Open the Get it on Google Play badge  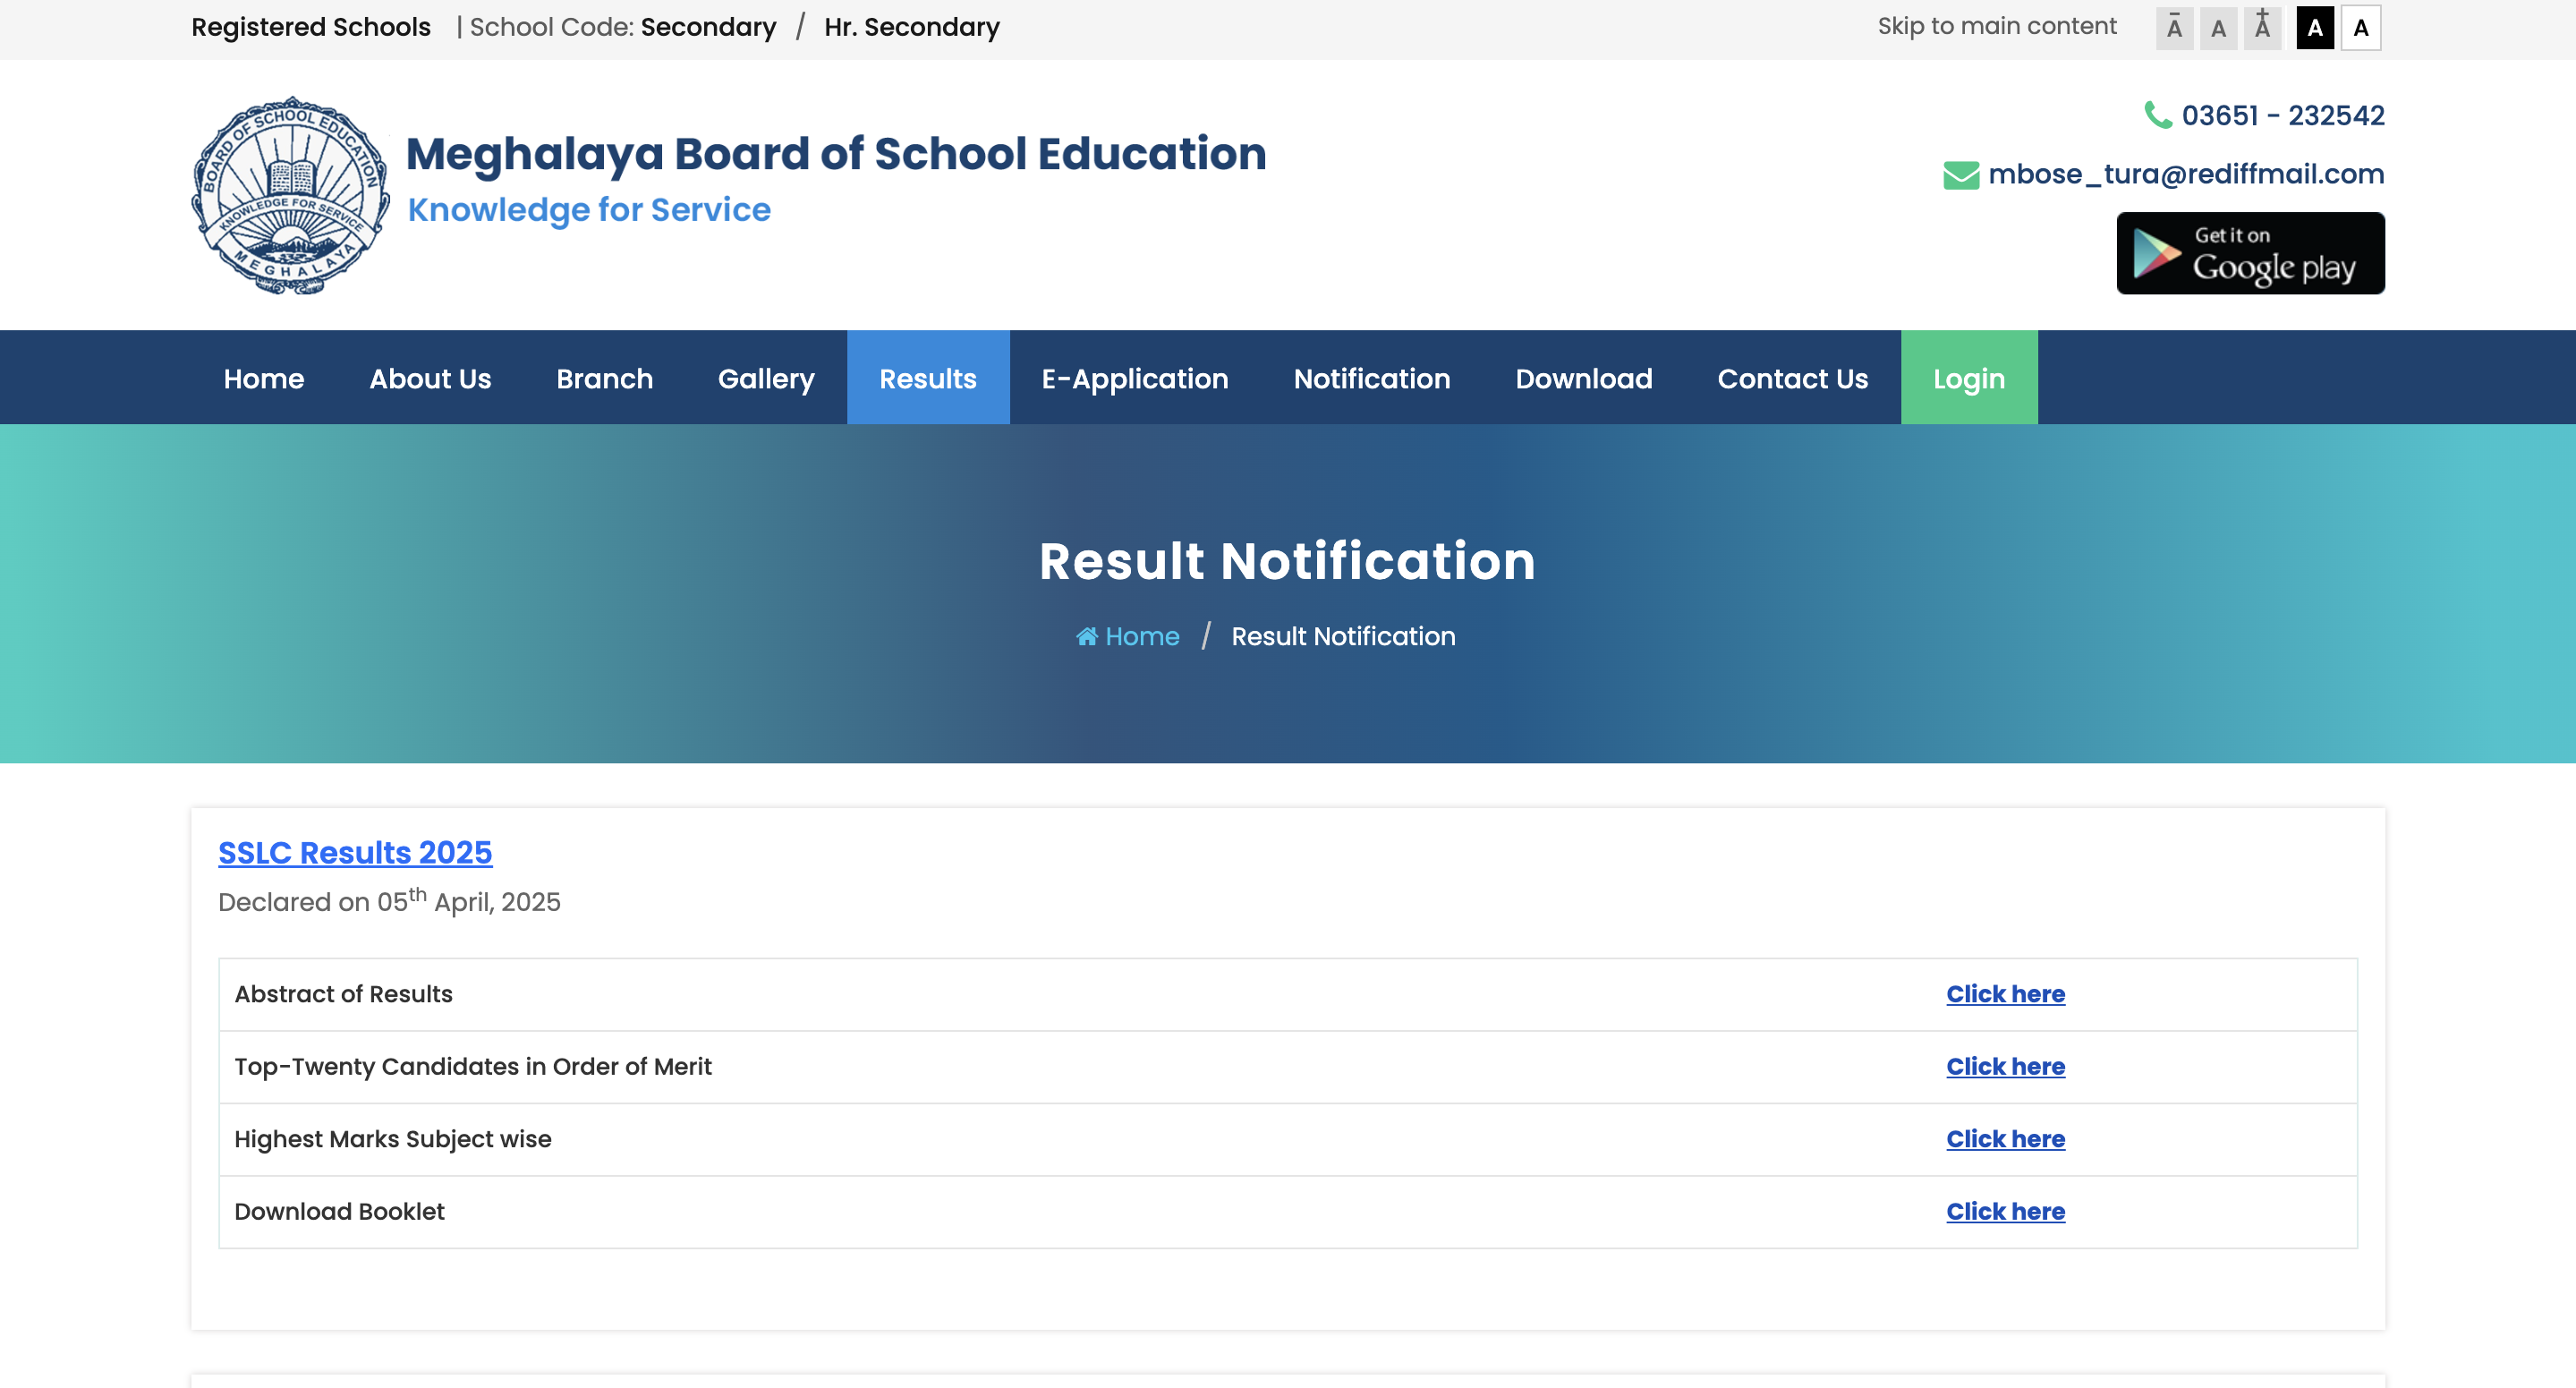2250,253
